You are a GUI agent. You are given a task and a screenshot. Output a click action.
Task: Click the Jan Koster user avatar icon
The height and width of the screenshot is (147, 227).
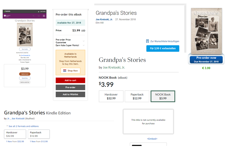click(39, 11)
